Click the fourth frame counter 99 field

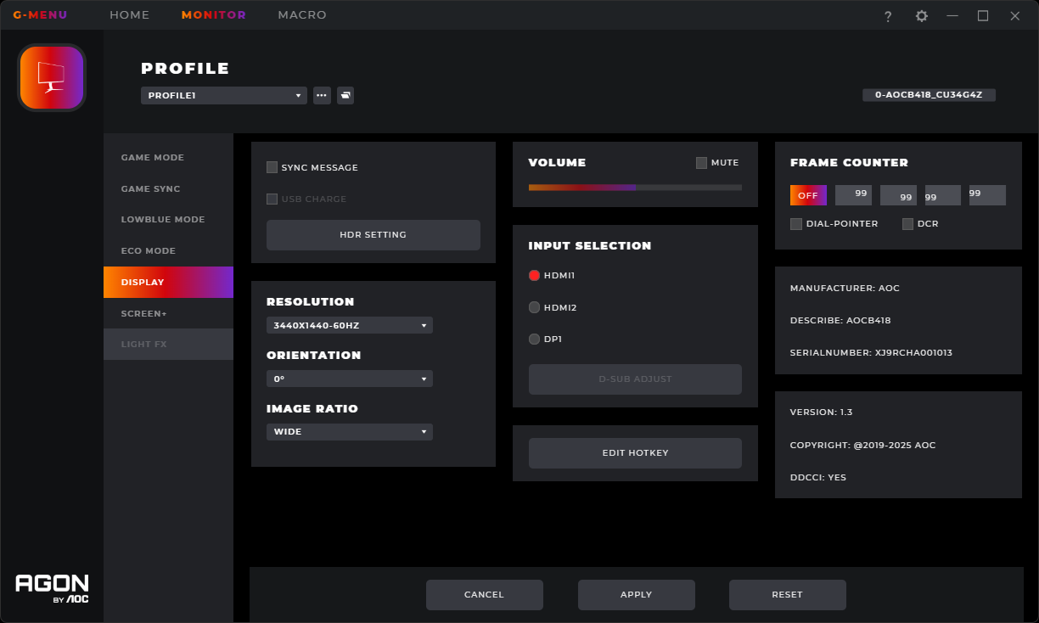click(987, 195)
